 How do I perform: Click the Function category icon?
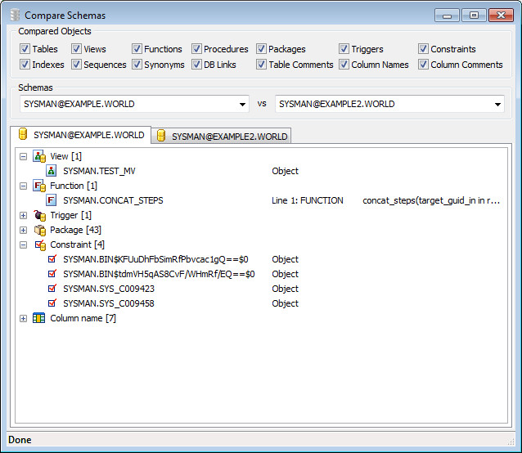click(x=39, y=186)
